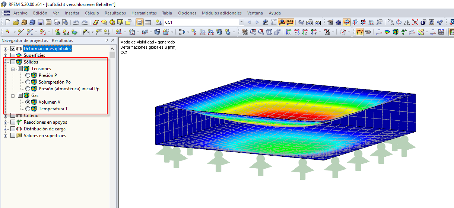Open the CC1 load case dropdown
This screenshot has width=454, height=208.
241,22
